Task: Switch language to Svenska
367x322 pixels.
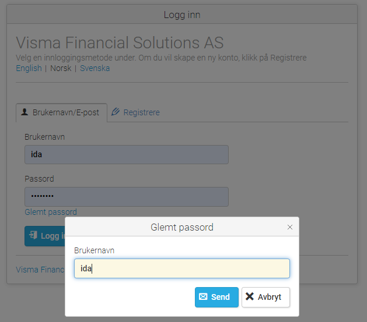Action: coord(95,68)
